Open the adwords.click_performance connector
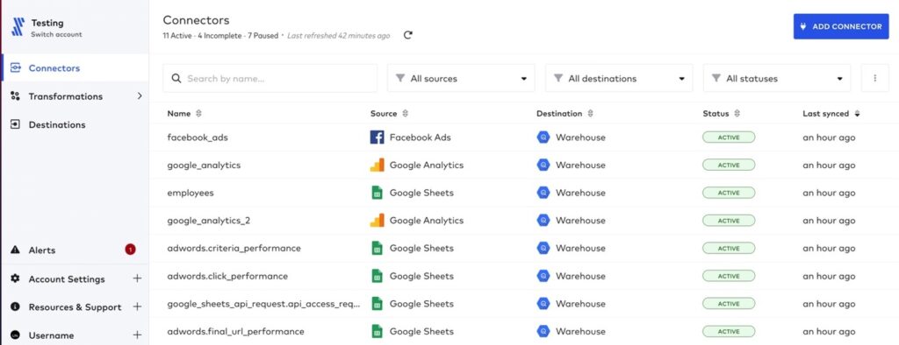The image size is (899, 345). (227, 276)
